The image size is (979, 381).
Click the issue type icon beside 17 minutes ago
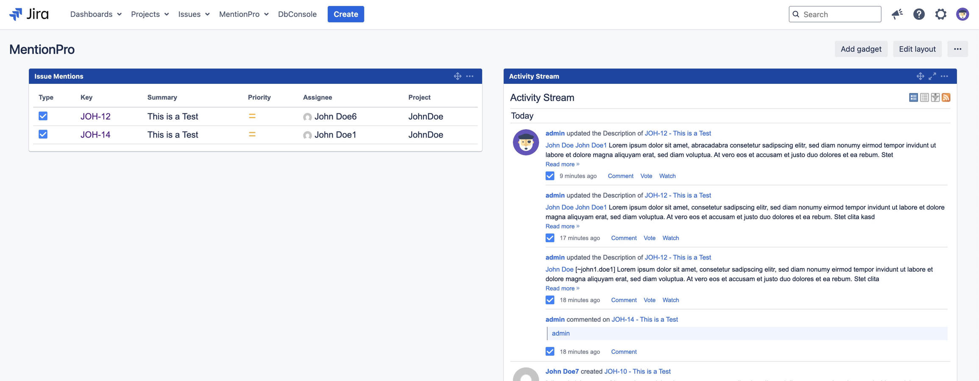pos(550,238)
